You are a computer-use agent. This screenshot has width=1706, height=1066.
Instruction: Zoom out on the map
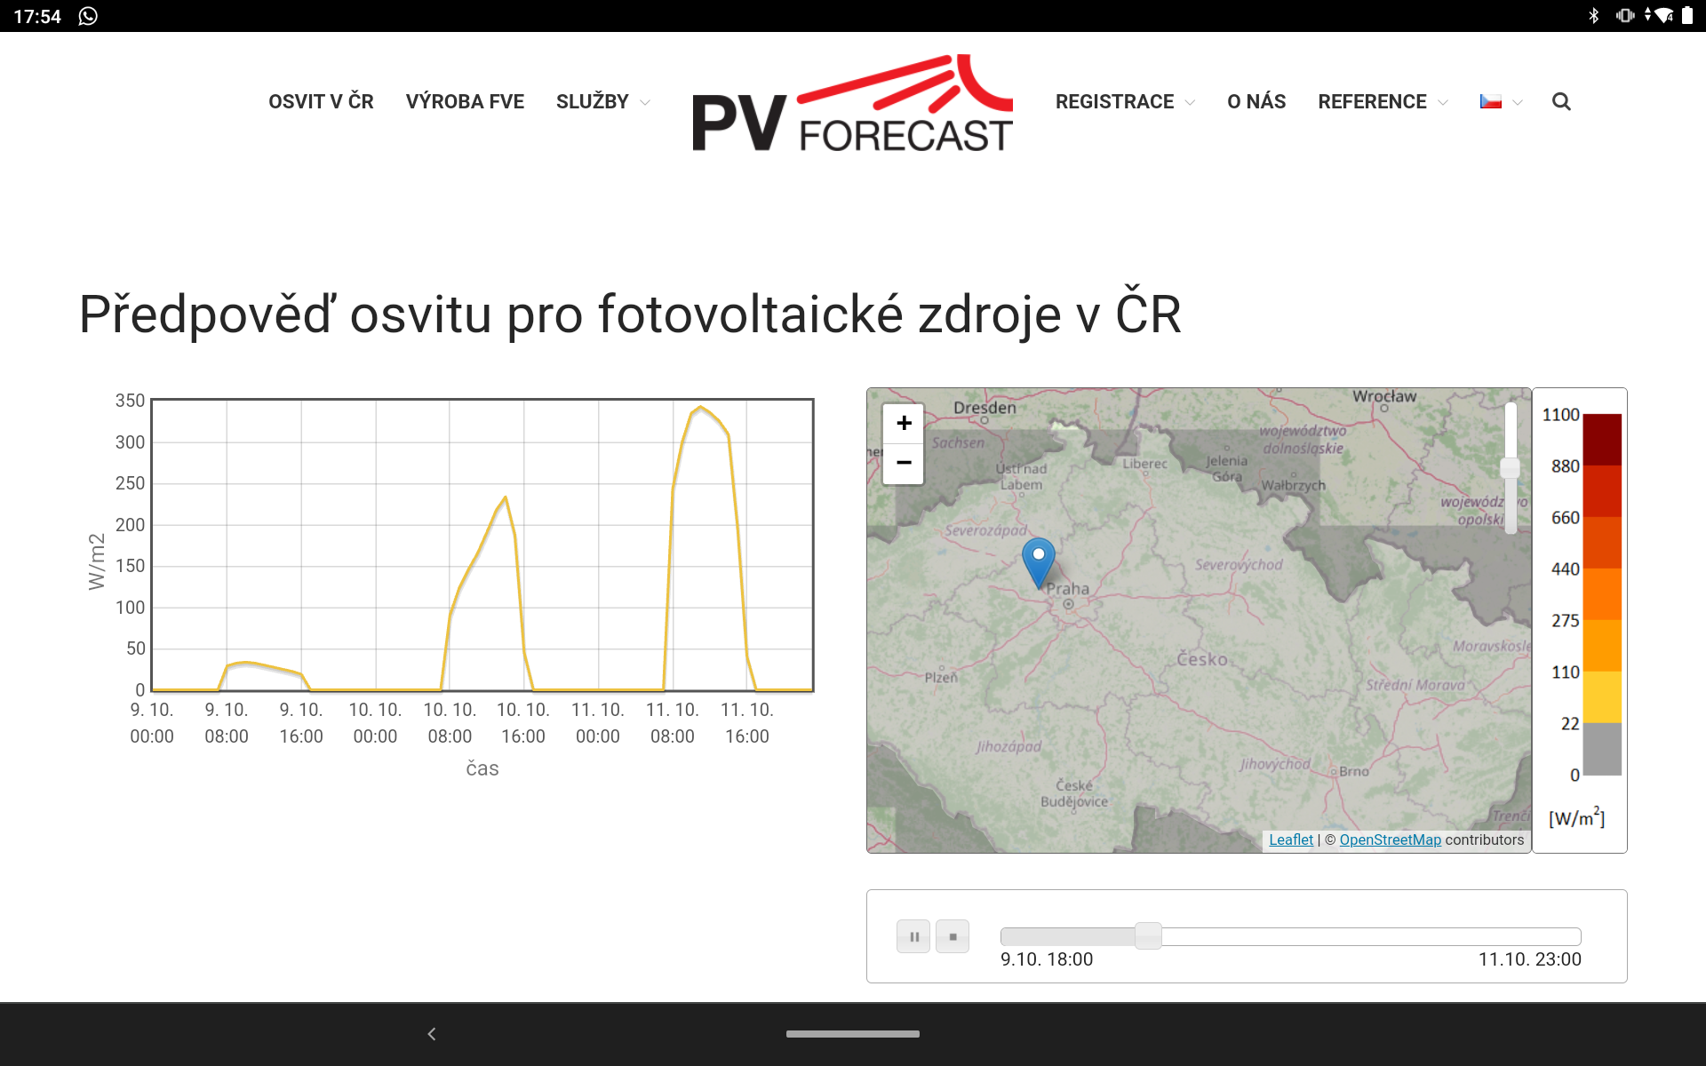(x=904, y=463)
